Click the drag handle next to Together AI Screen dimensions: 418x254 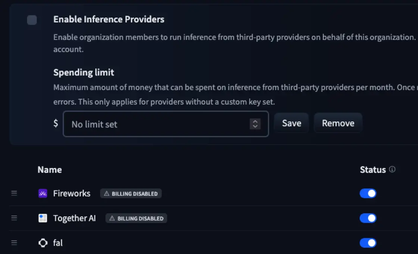tap(14, 218)
